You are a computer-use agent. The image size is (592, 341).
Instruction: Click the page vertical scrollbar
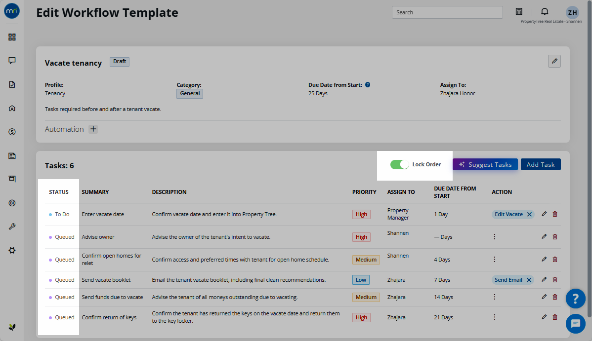coord(590,158)
